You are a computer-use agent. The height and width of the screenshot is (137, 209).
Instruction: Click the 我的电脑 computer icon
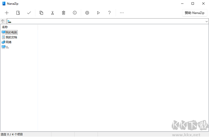pos(4,32)
